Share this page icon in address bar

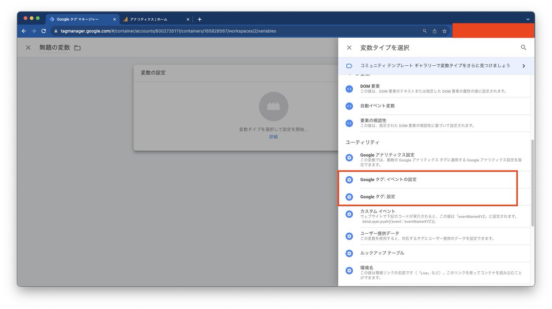(x=435, y=31)
